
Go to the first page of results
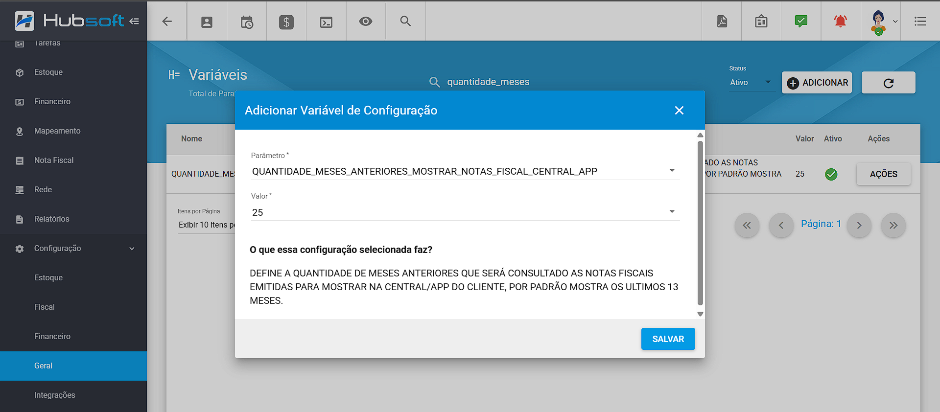tap(747, 225)
